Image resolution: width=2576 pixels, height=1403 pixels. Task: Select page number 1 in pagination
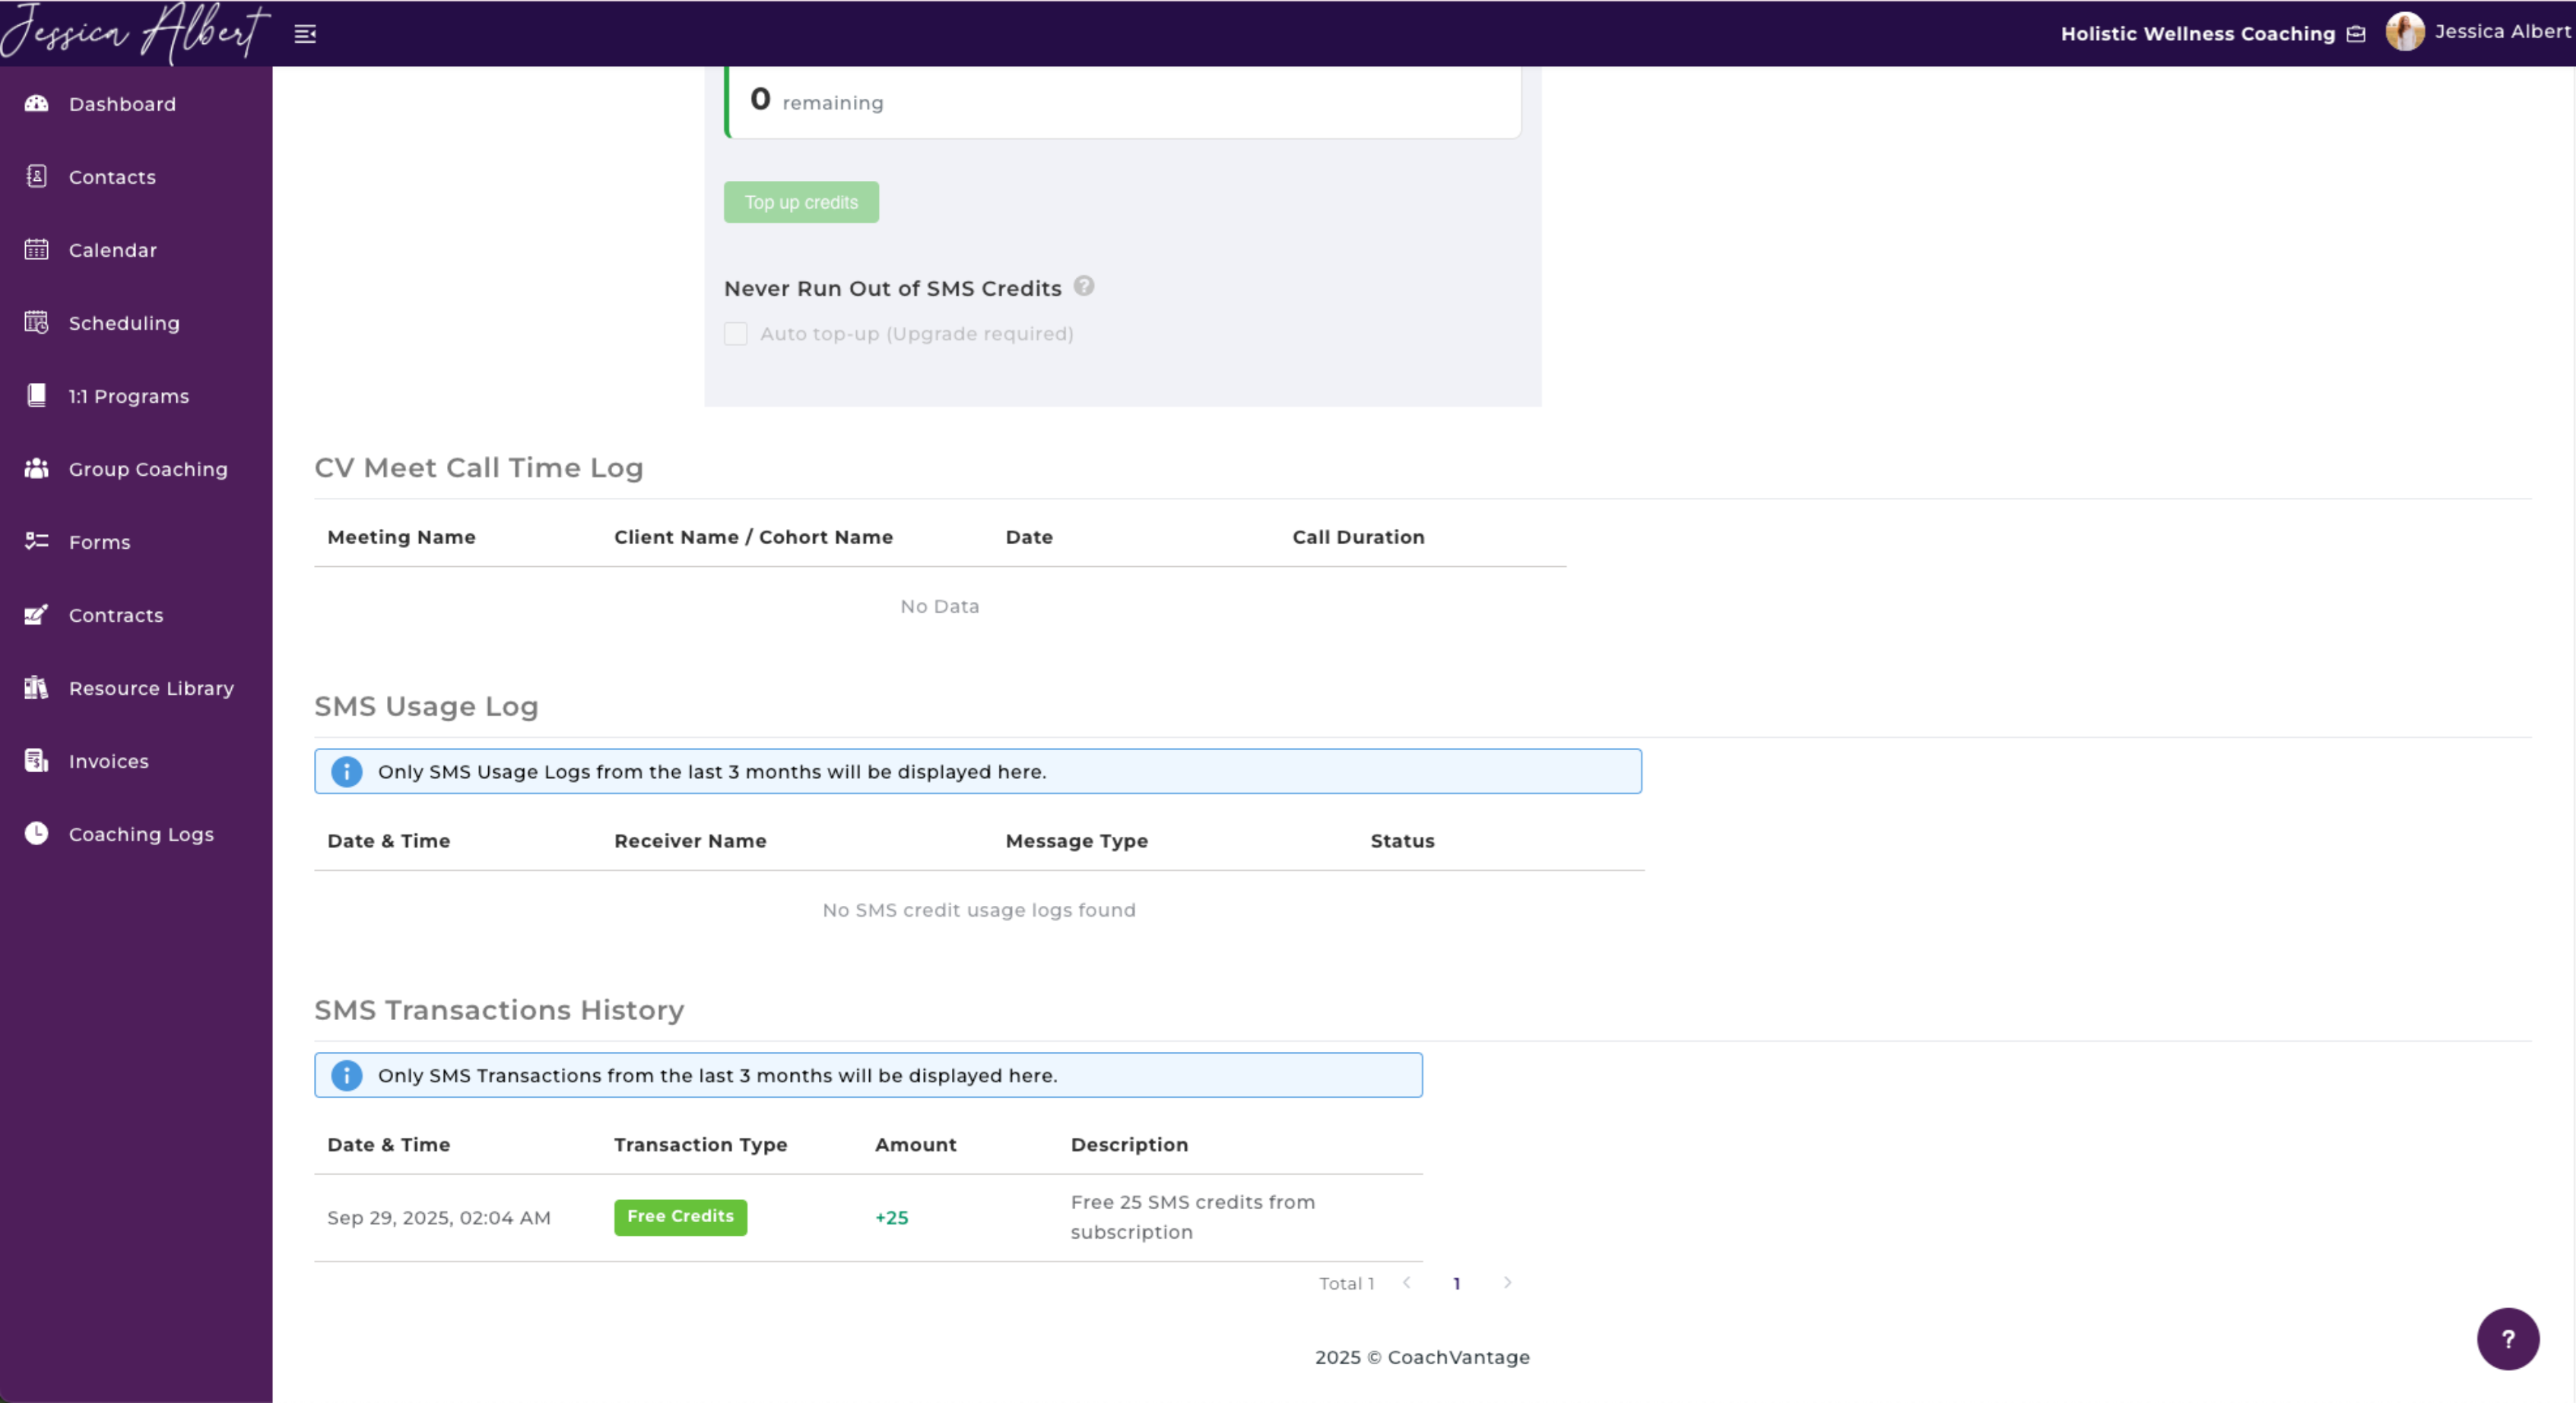click(x=1457, y=1284)
